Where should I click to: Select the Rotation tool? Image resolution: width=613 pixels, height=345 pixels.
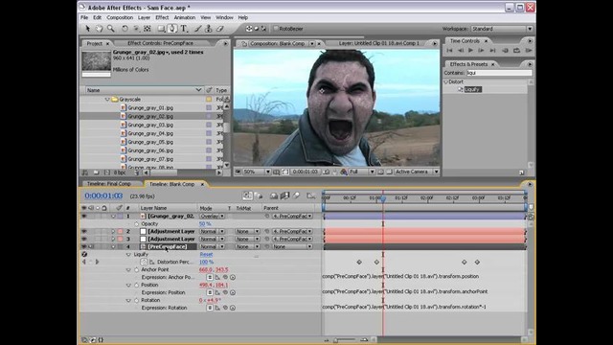tap(125, 29)
